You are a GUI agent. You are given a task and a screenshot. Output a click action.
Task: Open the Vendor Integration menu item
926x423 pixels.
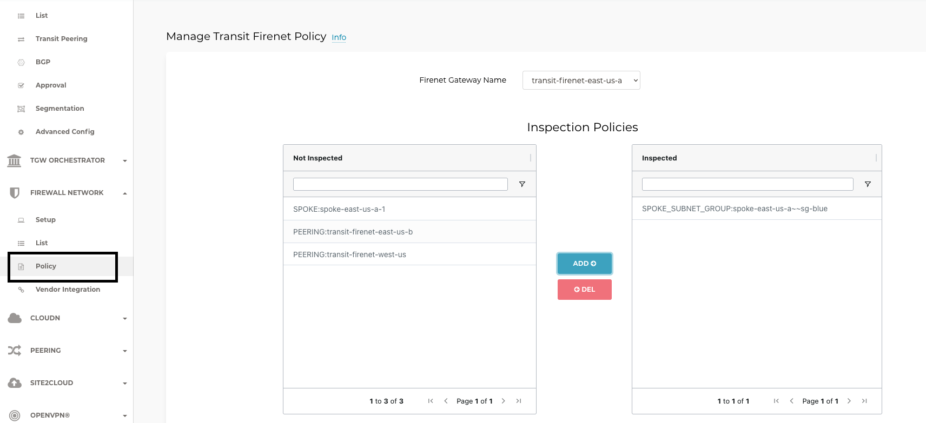(68, 290)
